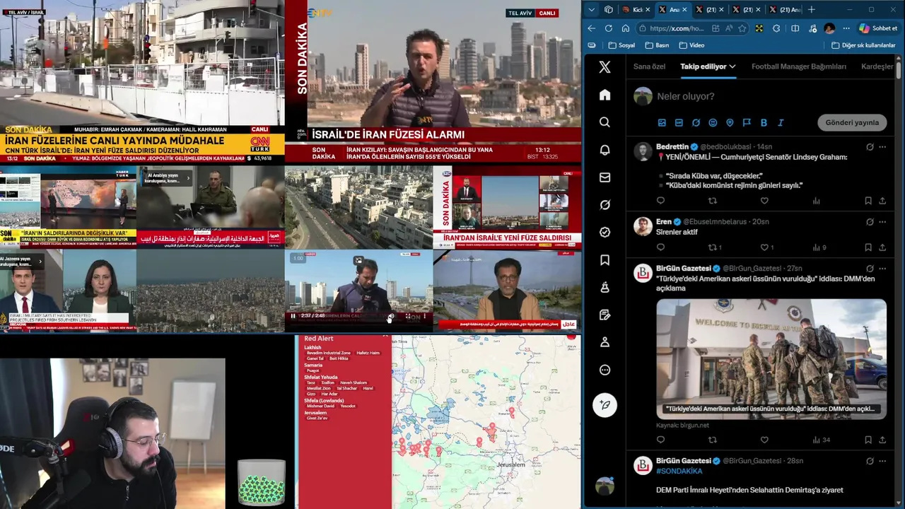
Task: View analytics on BirGün Incirlik post
Action: point(821,440)
